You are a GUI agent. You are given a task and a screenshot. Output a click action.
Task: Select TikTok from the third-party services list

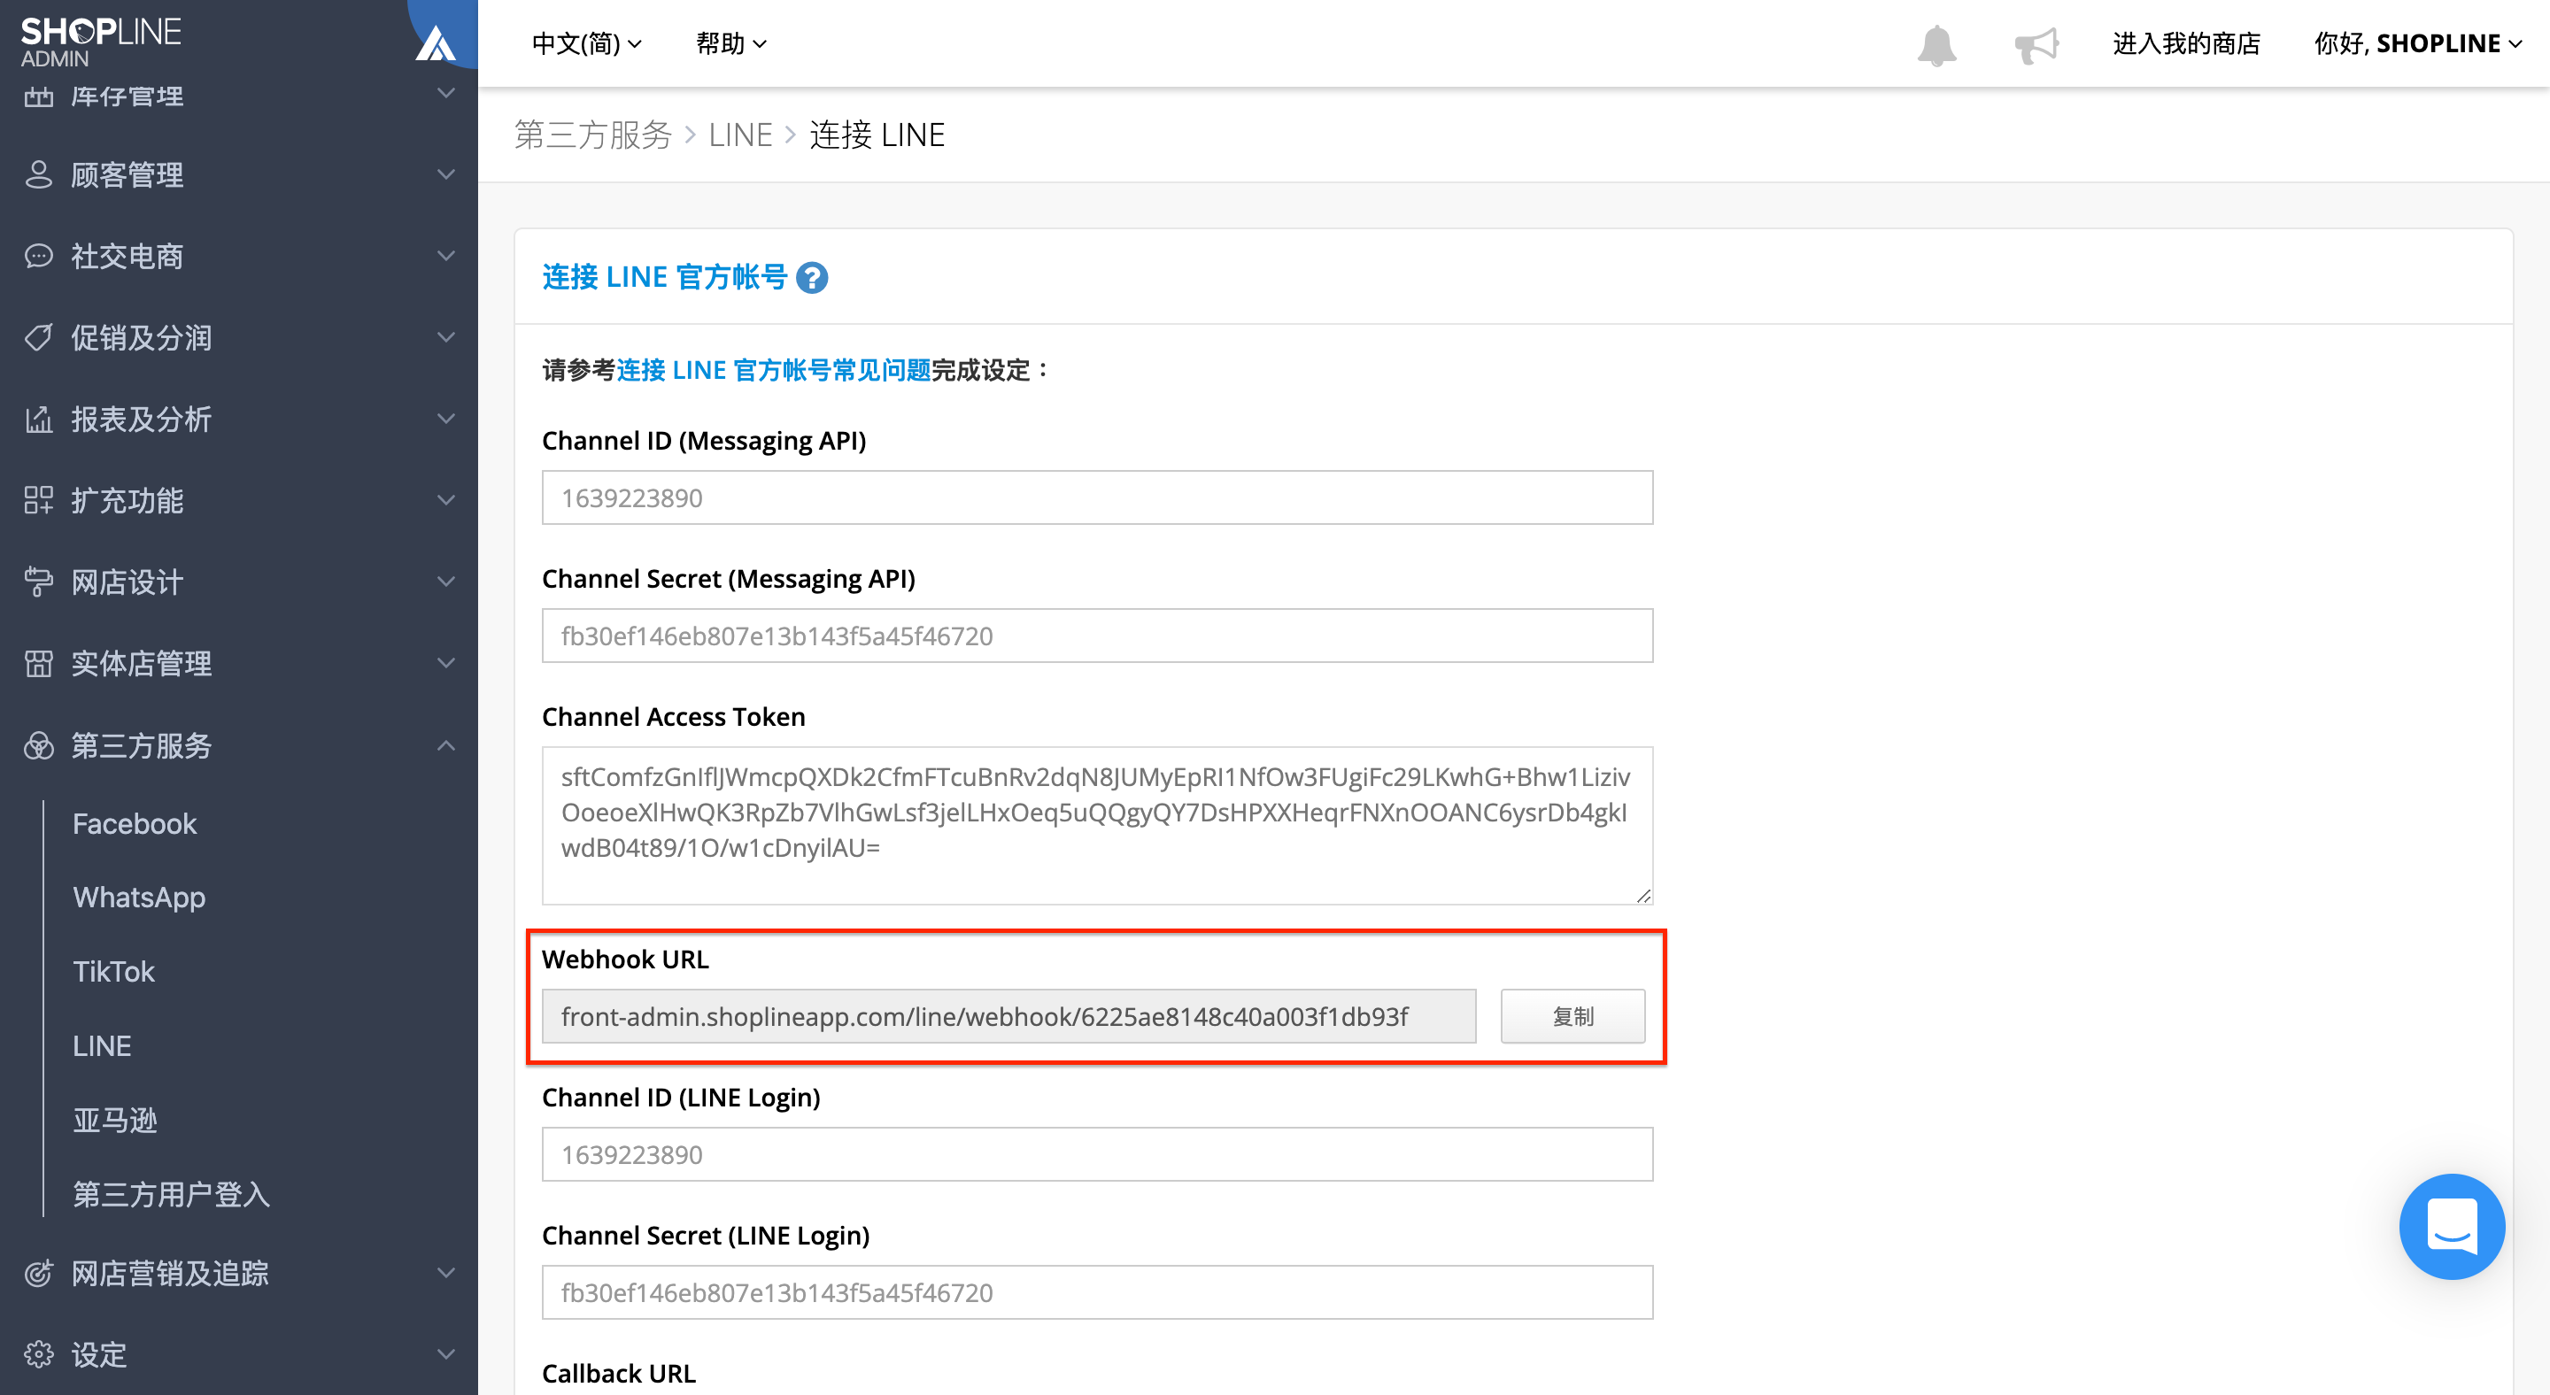pos(112,970)
